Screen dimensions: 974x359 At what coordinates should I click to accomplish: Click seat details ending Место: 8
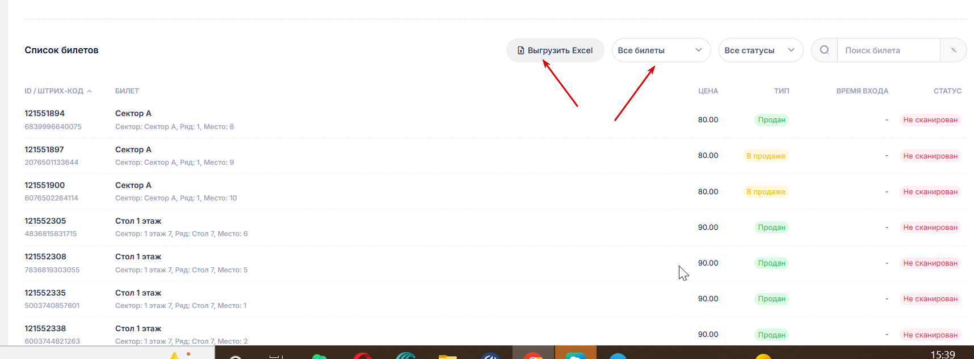click(175, 127)
